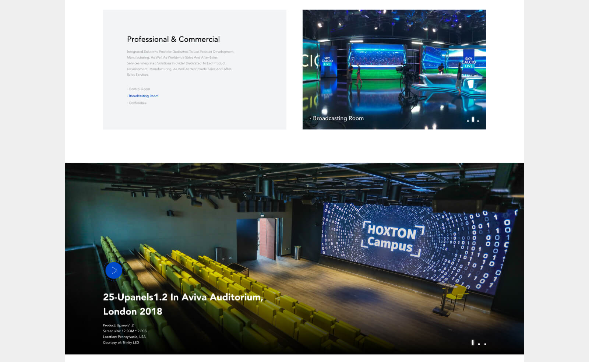Click the Product: Upanels1.2 detail line
This screenshot has height=362, width=589.
(x=118, y=325)
